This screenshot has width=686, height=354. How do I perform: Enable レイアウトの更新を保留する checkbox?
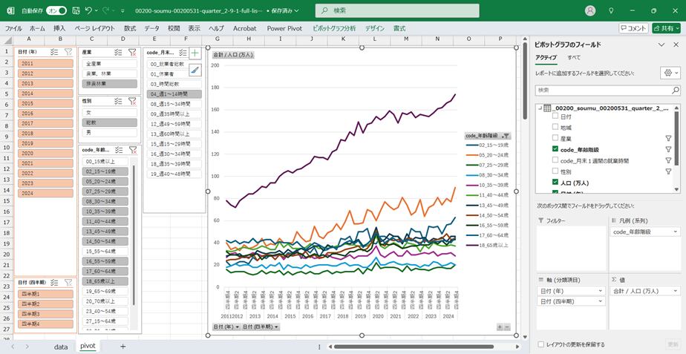pyautogui.click(x=540, y=344)
